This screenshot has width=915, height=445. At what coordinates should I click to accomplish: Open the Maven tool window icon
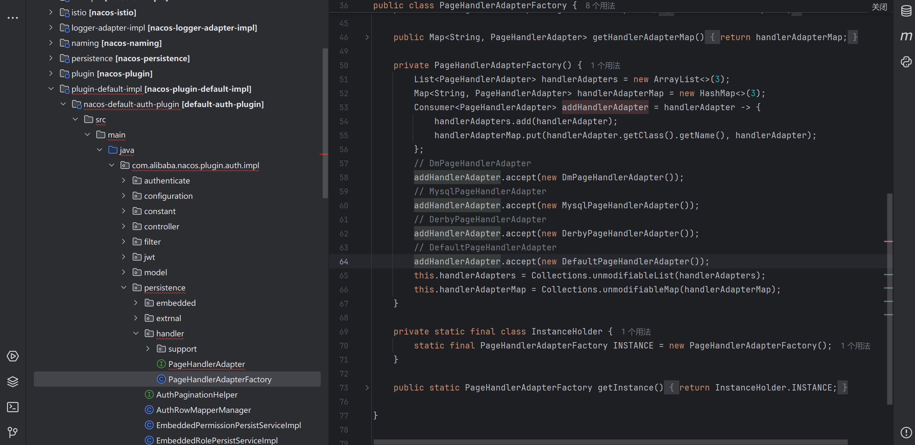point(906,36)
